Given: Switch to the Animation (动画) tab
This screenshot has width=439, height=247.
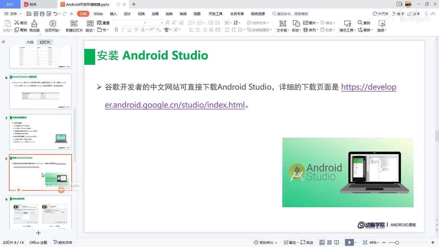Looking at the screenshot, I should click(155, 14).
